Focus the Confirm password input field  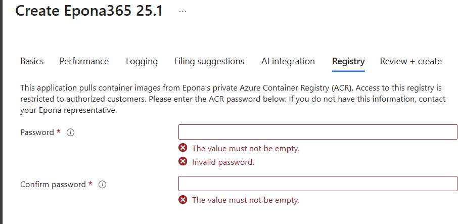point(317,184)
